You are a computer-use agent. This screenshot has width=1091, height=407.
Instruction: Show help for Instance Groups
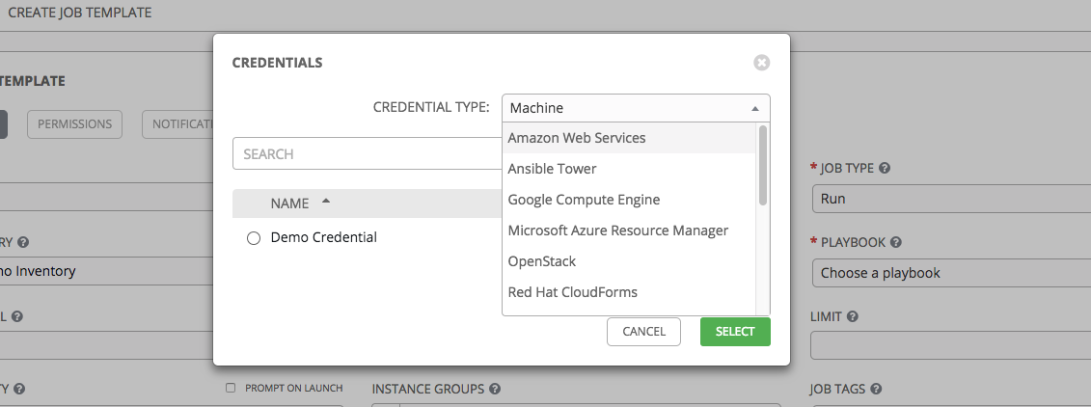coord(495,389)
